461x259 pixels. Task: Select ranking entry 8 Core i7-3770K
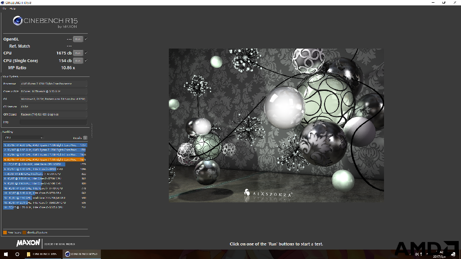click(x=45, y=179)
